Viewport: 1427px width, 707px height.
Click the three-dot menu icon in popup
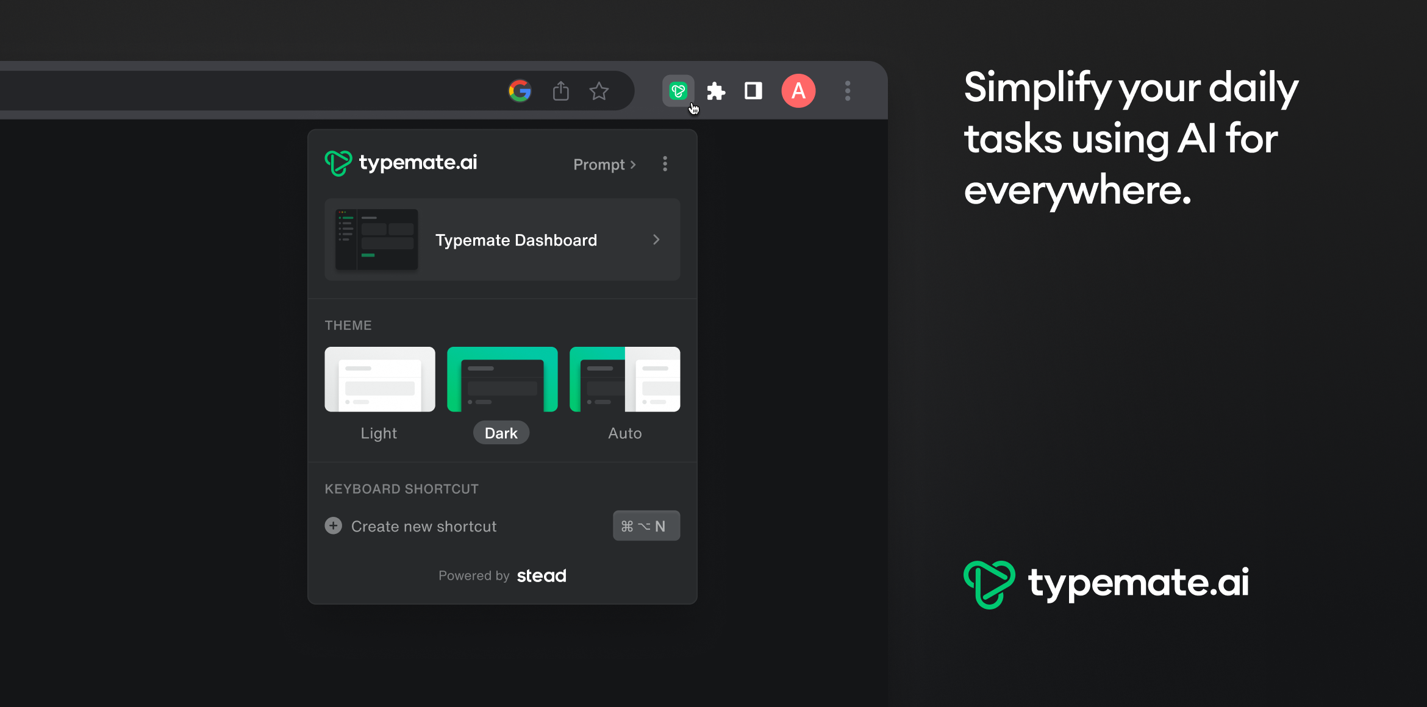pos(664,164)
